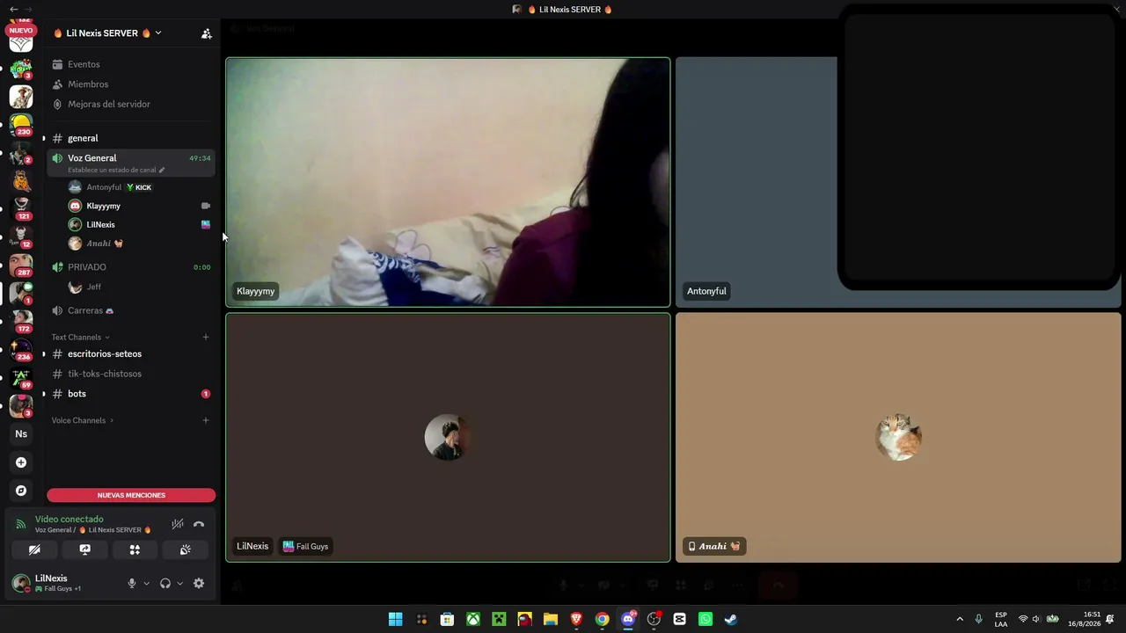The height and width of the screenshot is (633, 1126).
Task: Open Xbox app from the taskbar
Action: [473, 619]
